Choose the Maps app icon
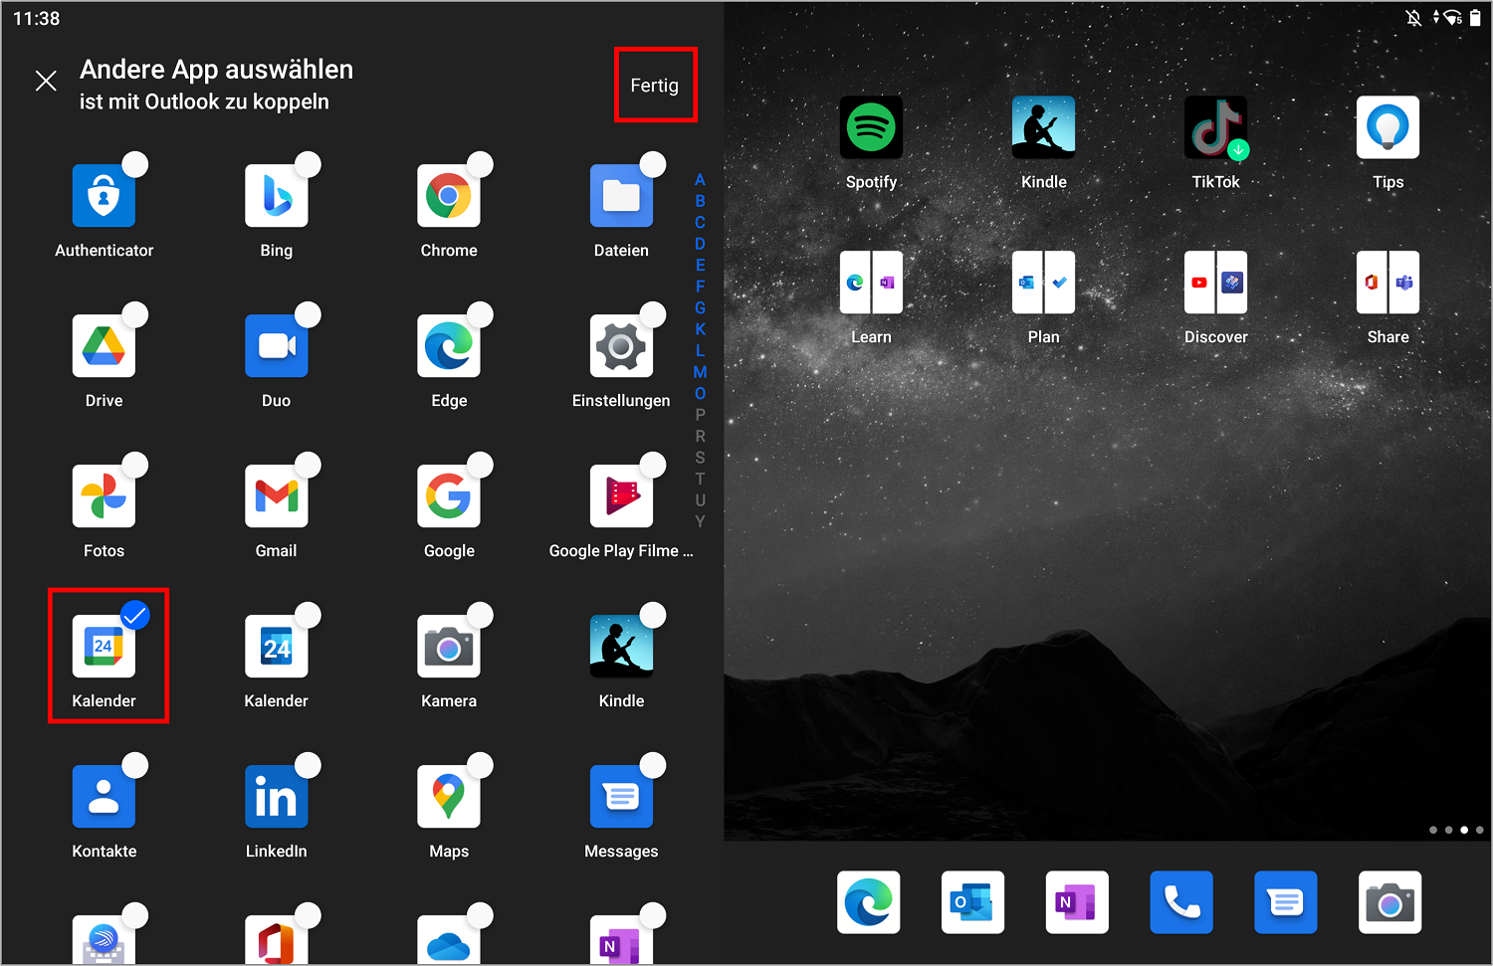The width and height of the screenshot is (1493, 966). (449, 797)
